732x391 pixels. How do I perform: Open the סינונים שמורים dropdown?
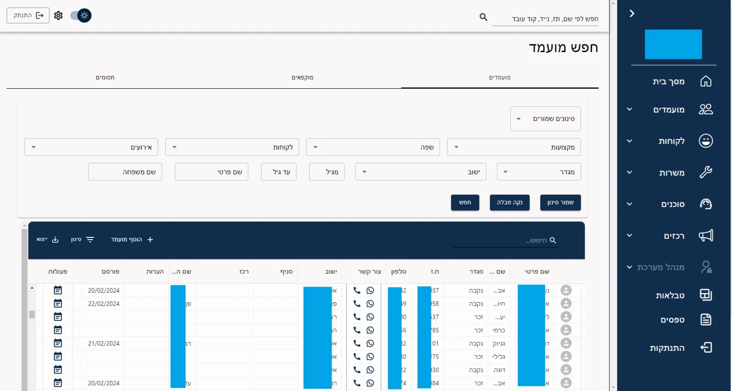pyautogui.click(x=545, y=119)
